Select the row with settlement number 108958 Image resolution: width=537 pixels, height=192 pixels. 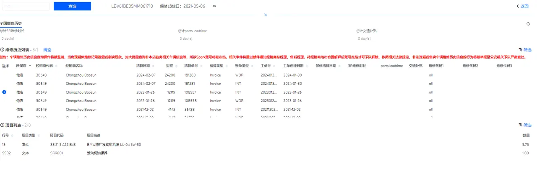click(x=268, y=101)
